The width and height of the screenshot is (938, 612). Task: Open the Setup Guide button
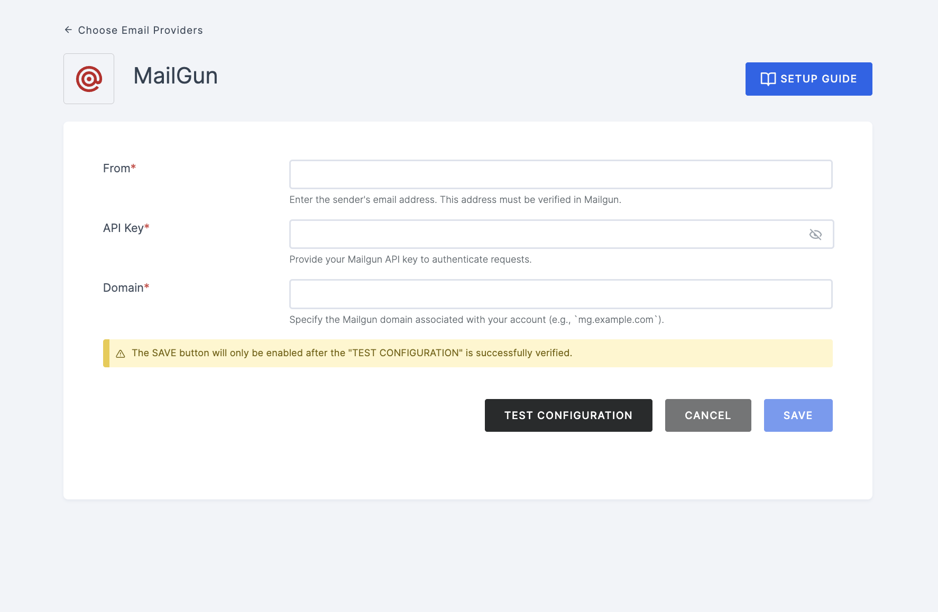coord(808,79)
